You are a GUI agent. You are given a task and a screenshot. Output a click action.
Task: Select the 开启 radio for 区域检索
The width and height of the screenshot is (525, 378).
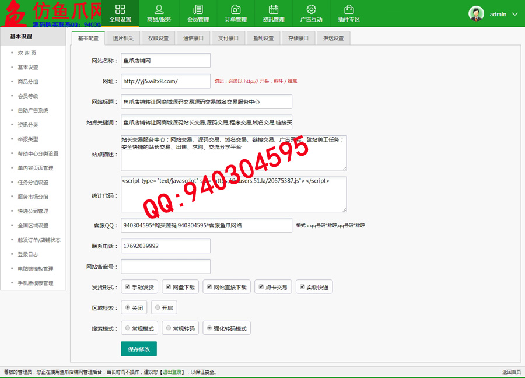pyautogui.click(x=157, y=308)
